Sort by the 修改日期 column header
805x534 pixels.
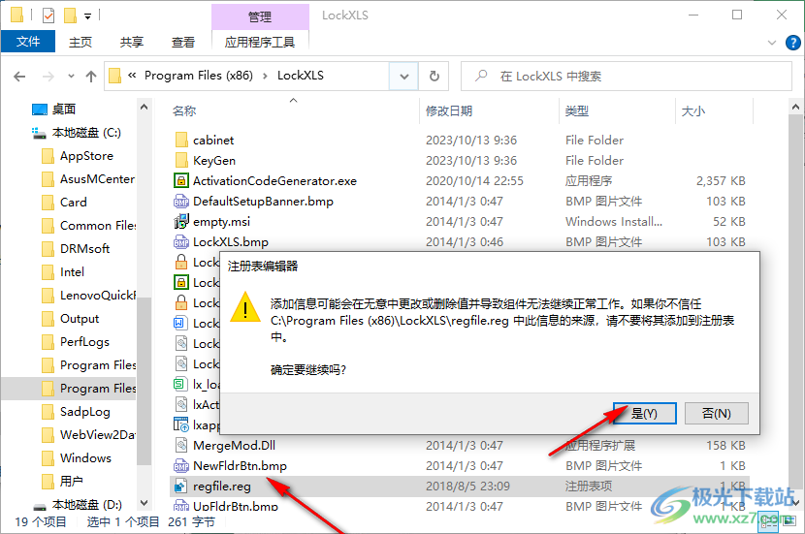[449, 110]
